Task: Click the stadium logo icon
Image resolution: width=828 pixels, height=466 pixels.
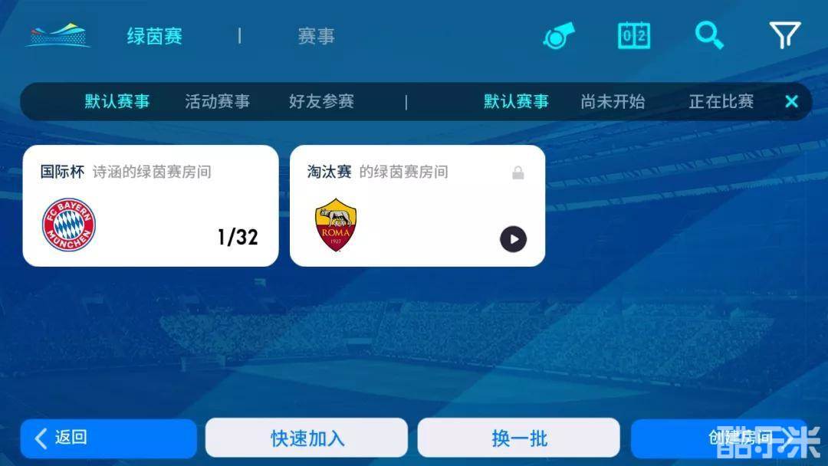Action: point(58,35)
